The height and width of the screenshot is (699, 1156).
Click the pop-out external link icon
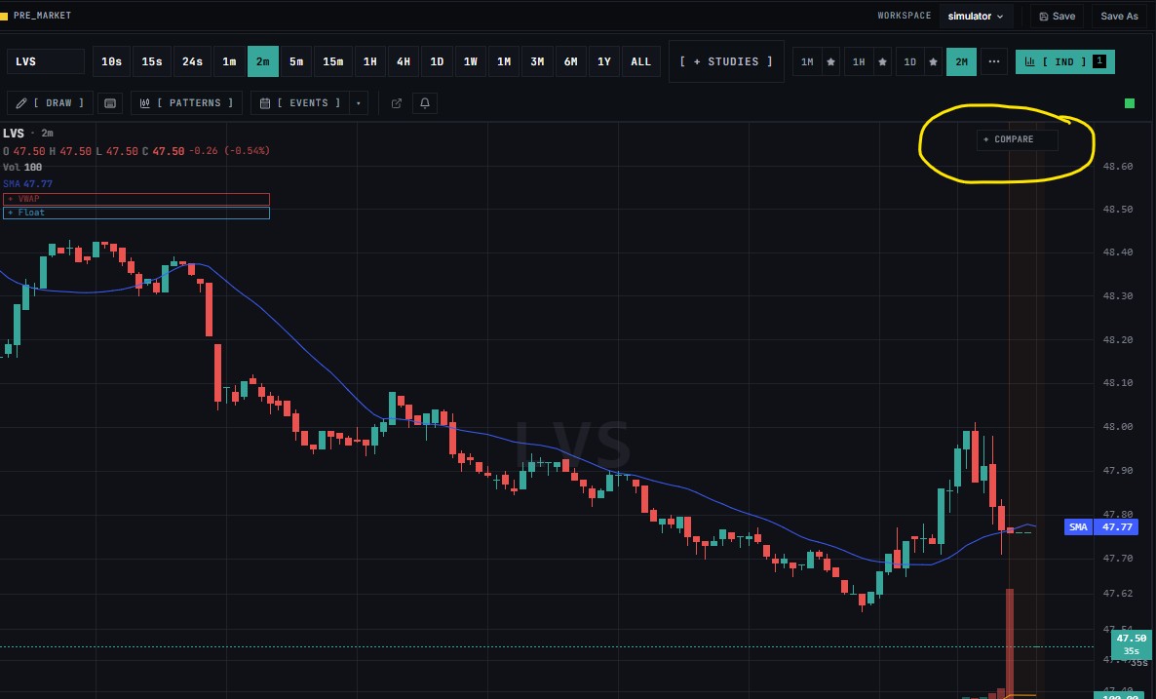397,103
